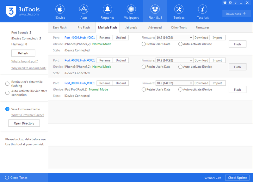Screen dimensions: 253x182
Task: Open the skin (shirt) icon in title bar
Action: 225,3
